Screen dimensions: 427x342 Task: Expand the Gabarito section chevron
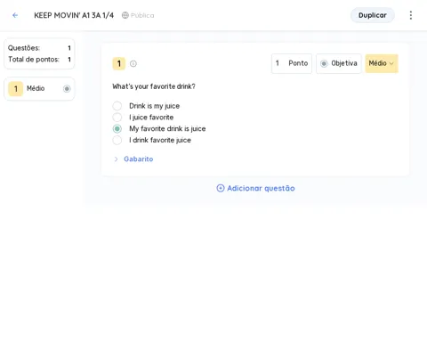click(x=116, y=159)
